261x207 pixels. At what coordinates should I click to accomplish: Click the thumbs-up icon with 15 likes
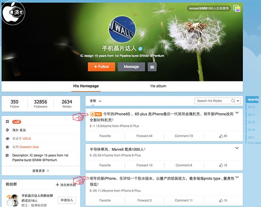tap(221, 201)
